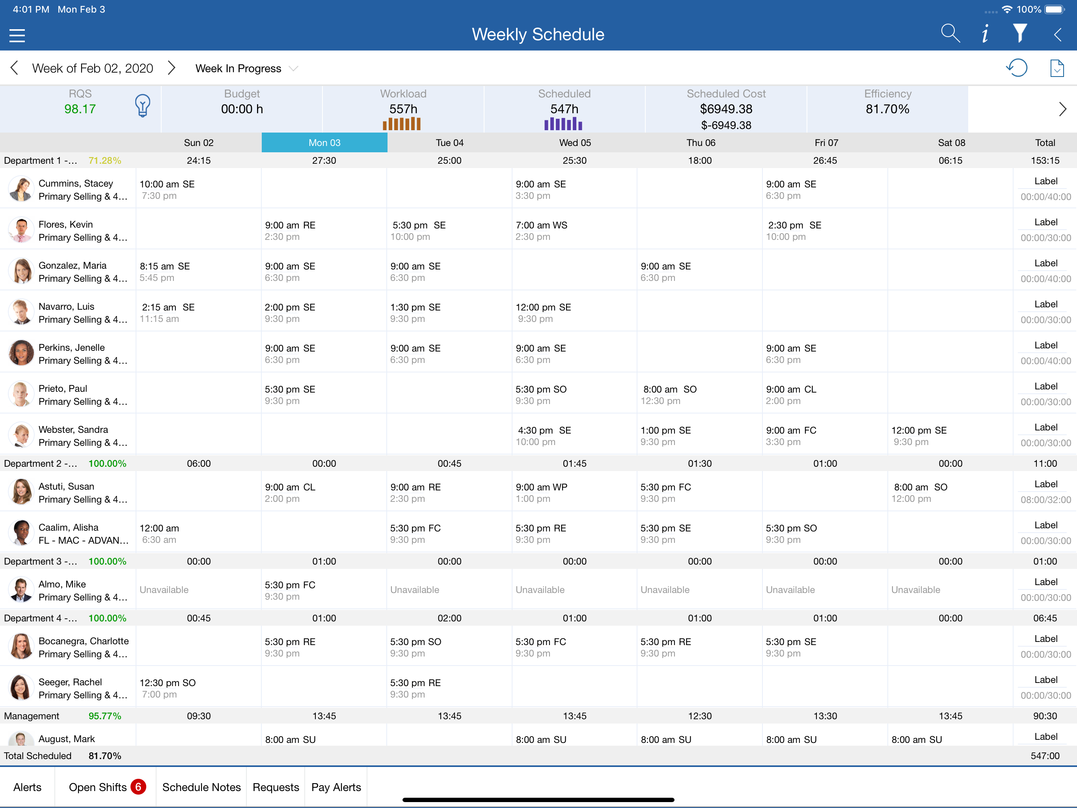Tap the search magnifier icon
Image resolution: width=1077 pixels, height=808 pixels.
click(950, 34)
